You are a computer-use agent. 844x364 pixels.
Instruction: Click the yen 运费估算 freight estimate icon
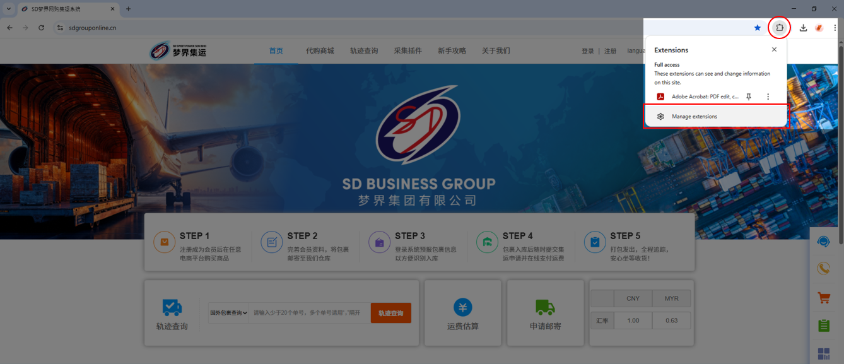tap(462, 307)
